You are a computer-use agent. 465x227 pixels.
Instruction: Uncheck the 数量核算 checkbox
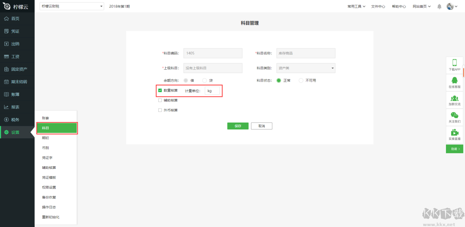159,90
